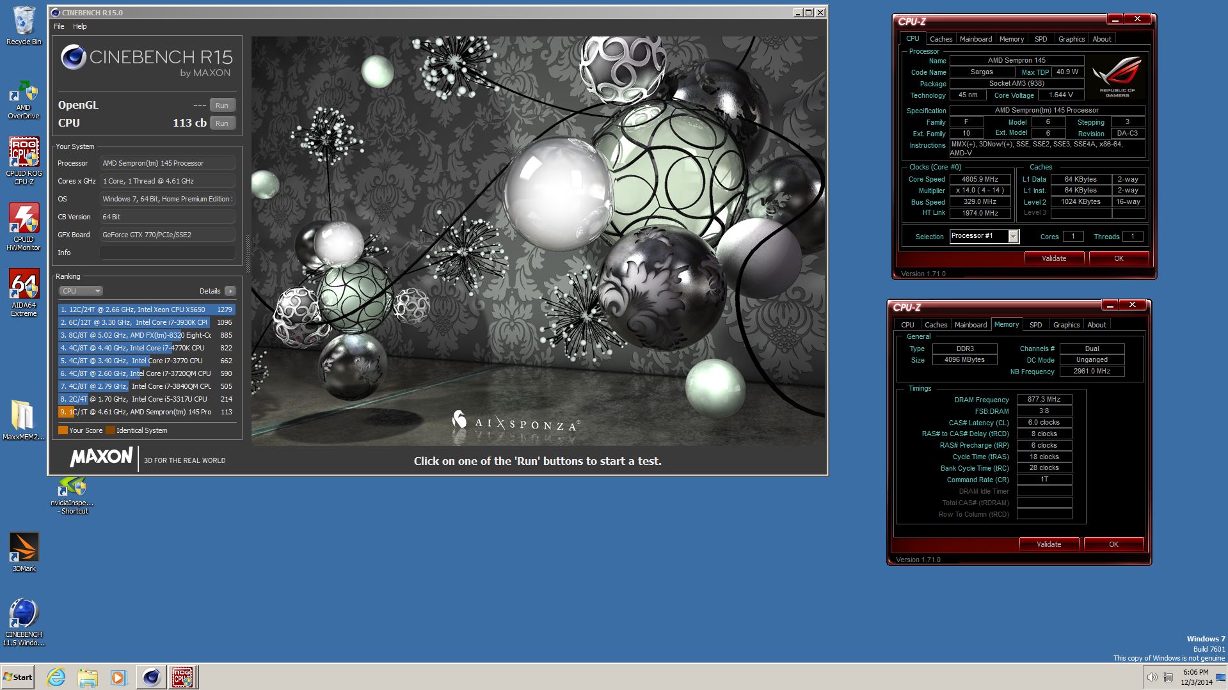Switch to About tab in upper CPU-Z
1228x690 pixels.
[1102, 39]
